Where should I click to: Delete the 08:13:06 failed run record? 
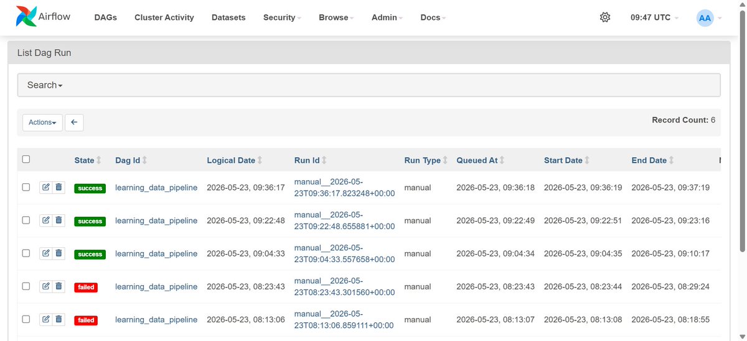[59, 319]
